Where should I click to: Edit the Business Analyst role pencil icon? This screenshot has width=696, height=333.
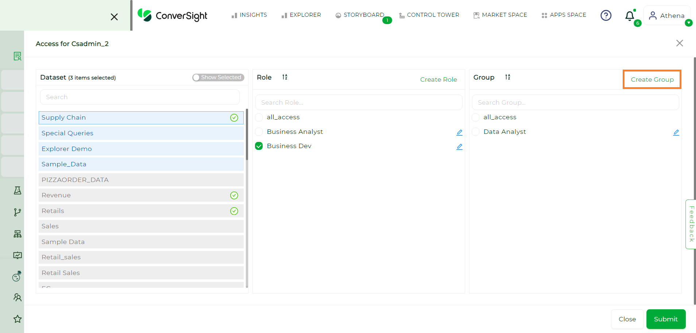click(459, 132)
